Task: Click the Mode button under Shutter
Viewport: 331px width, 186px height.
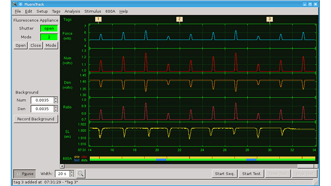Action: [51, 45]
